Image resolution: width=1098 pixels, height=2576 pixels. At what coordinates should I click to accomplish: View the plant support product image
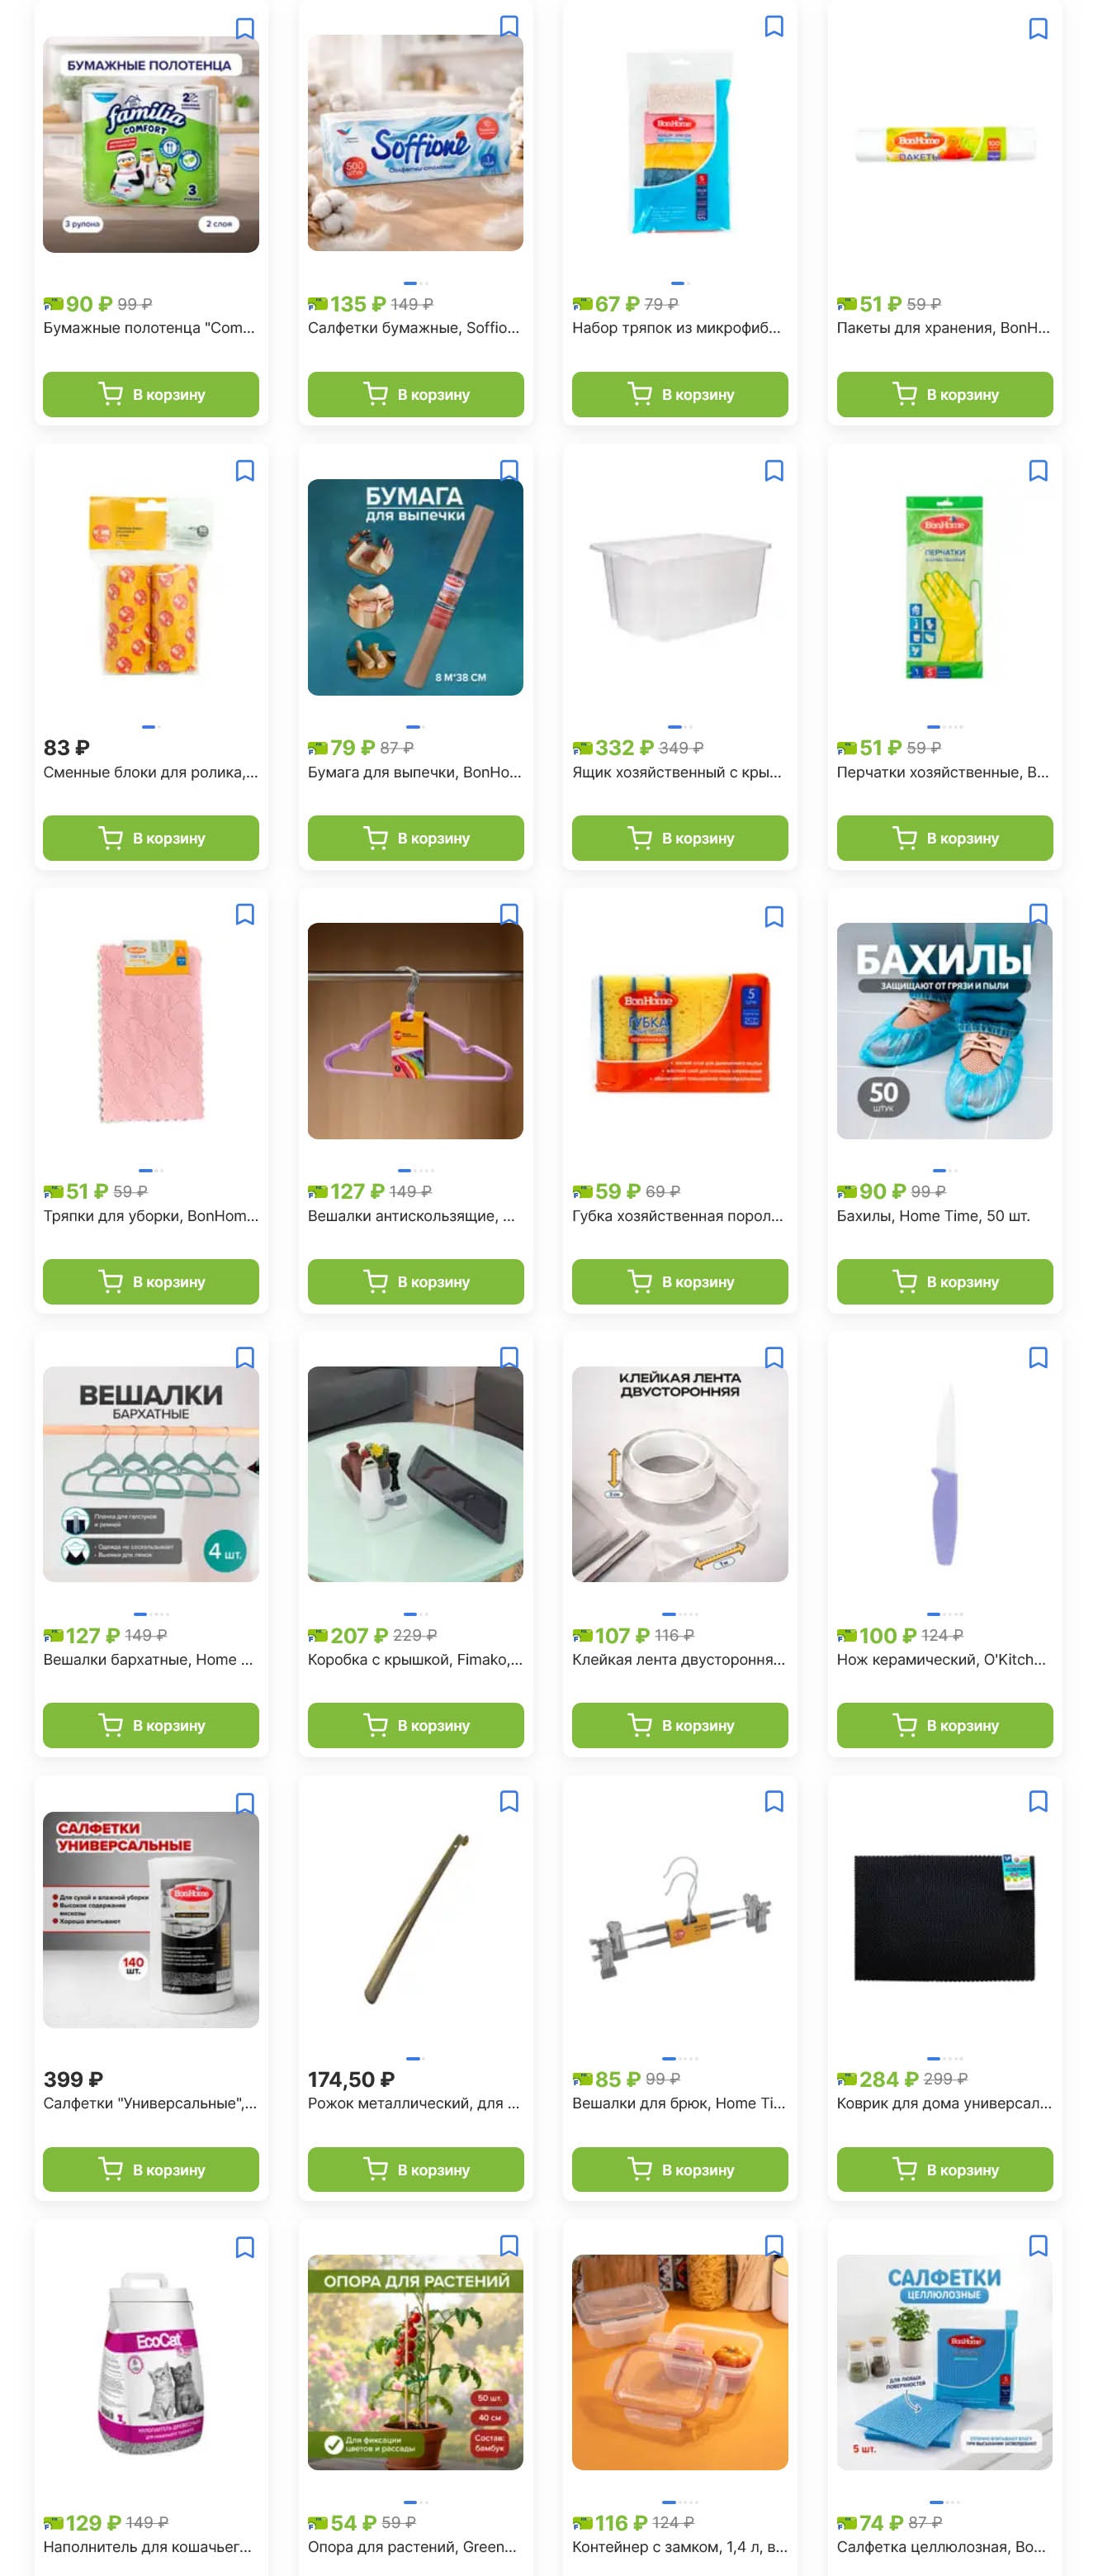(x=415, y=2362)
